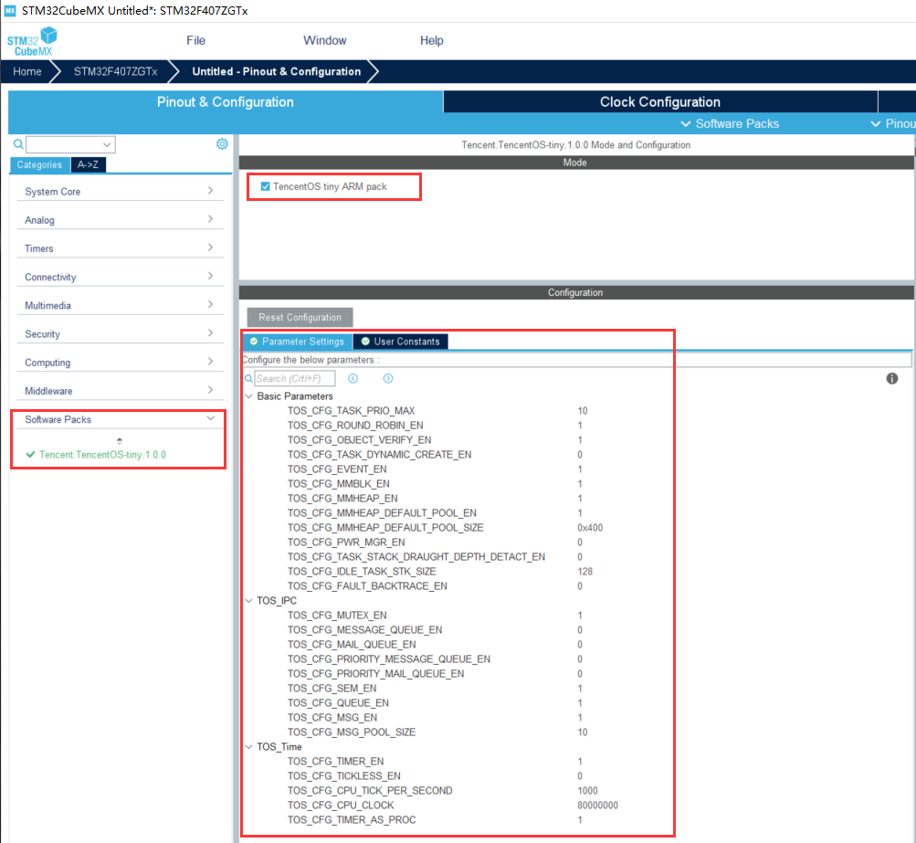The image size is (916, 843).
Task: Select the TOS_CFG_MAIL_QUEUE_EN parameter
Action: pos(352,645)
